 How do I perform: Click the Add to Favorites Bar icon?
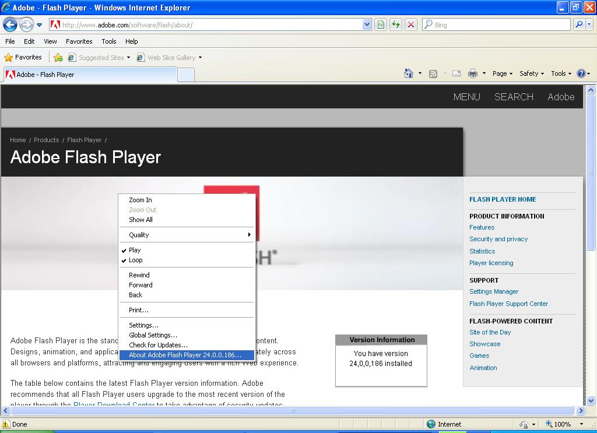[58, 58]
